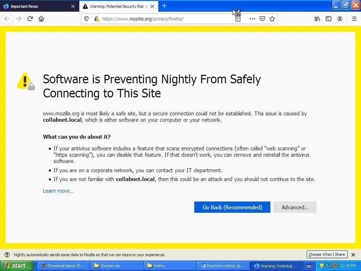The image size is (361, 271).
Task: Open the Library toolbar icon
Action: click(x=317, y=19)
